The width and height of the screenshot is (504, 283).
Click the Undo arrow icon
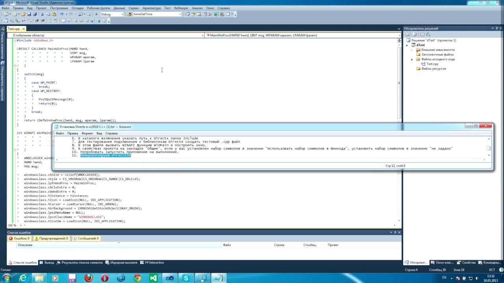[62, 14]
